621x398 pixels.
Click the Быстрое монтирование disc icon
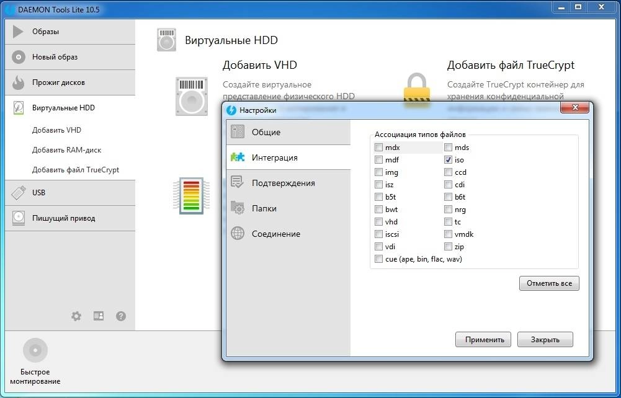coord(35,350)
